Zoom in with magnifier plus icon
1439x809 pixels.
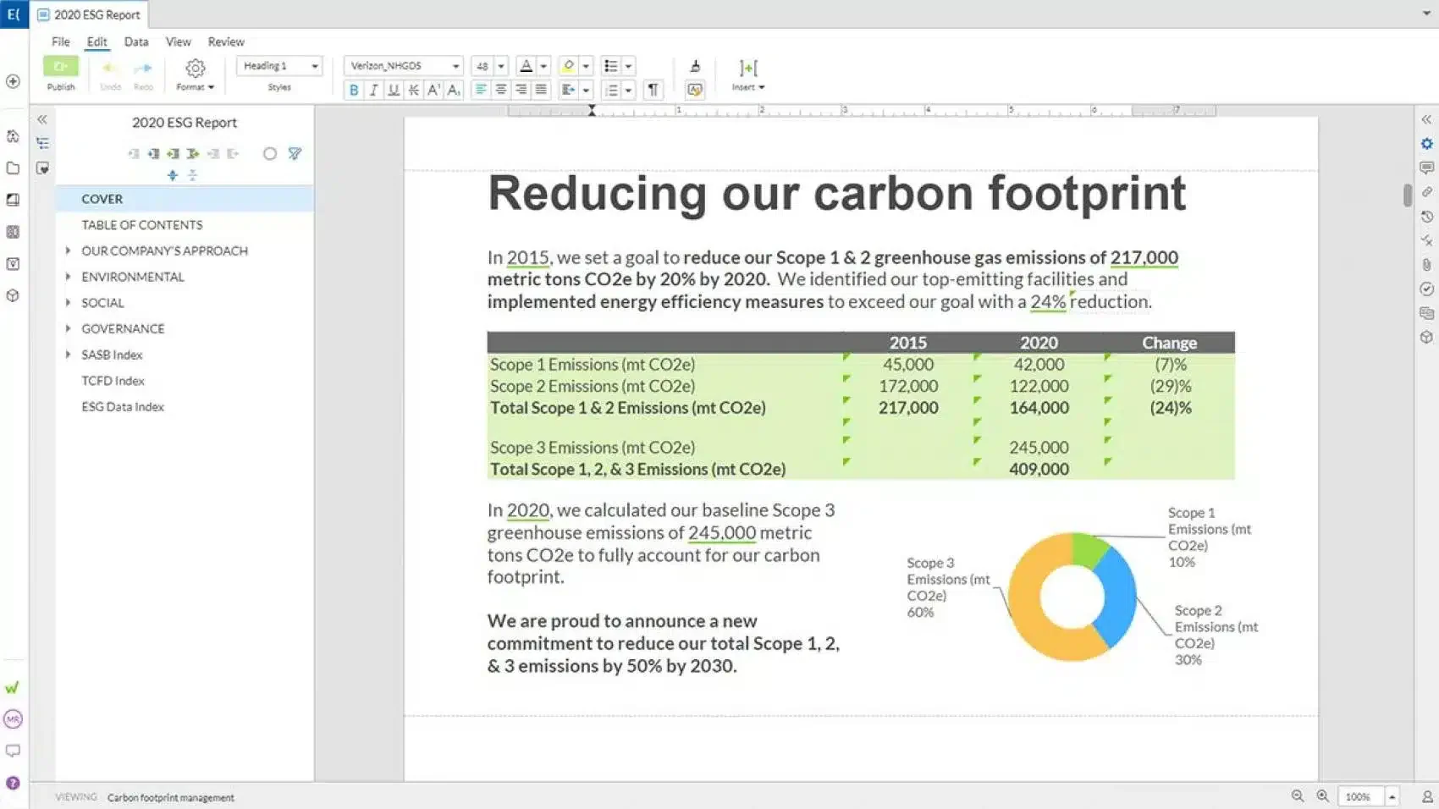point(1323,796)
